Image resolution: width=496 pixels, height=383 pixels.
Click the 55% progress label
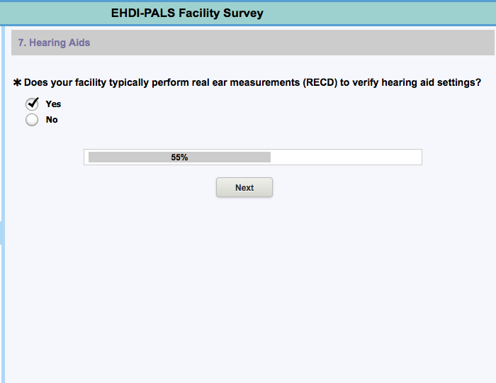179,157
